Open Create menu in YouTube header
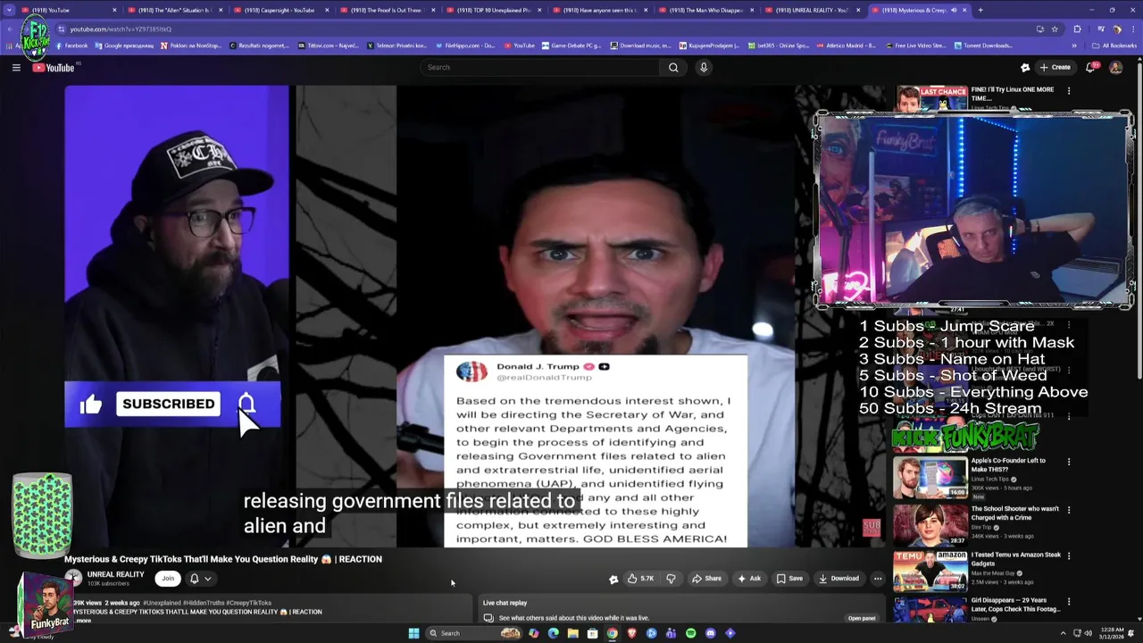This screenshot has height=643, width=1143. pos(1055,68)
